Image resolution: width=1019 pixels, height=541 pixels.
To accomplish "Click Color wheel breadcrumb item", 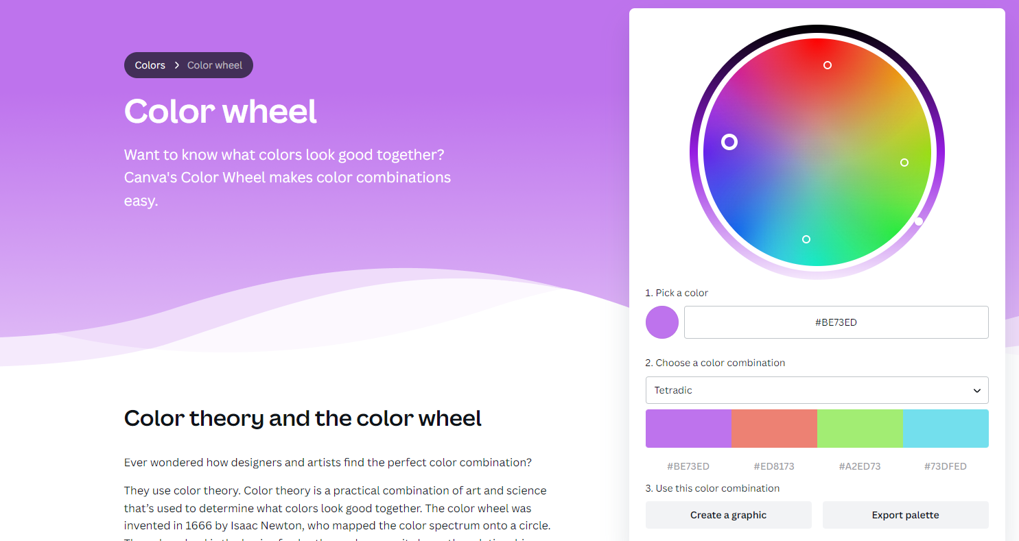I will point(215,65).
